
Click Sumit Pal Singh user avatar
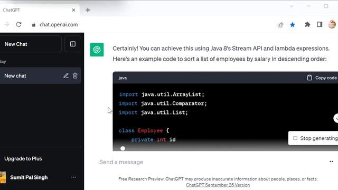tap(3, 177)
